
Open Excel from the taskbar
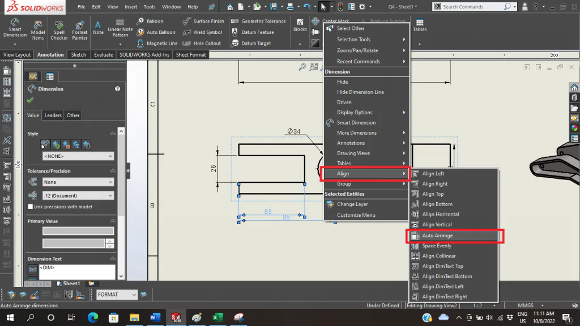[217, 318]
